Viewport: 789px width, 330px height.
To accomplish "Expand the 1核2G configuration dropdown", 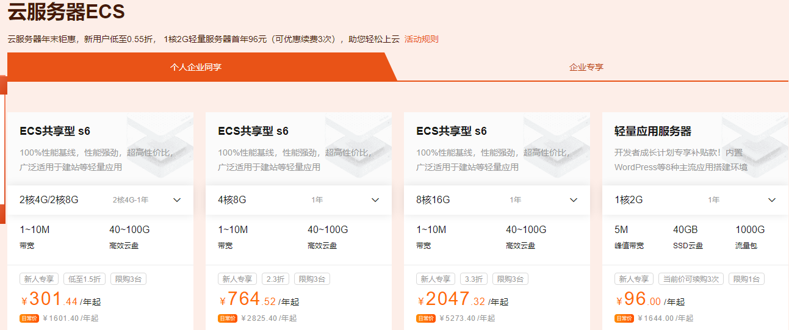I will click(695, 200).
